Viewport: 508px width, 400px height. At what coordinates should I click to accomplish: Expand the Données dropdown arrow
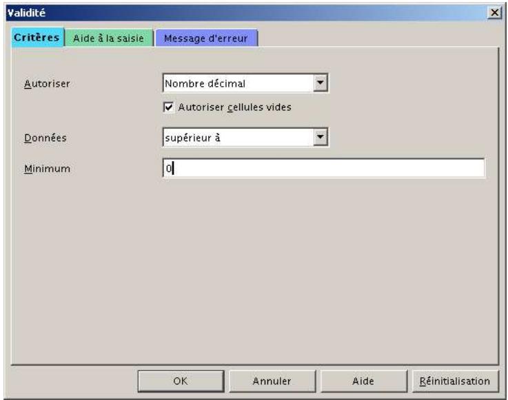(x=320, y=137)
